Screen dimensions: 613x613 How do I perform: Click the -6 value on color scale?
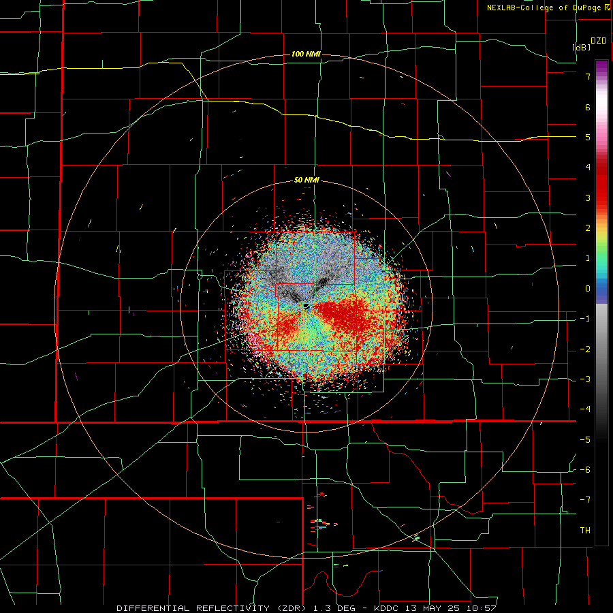coord(585,469)
